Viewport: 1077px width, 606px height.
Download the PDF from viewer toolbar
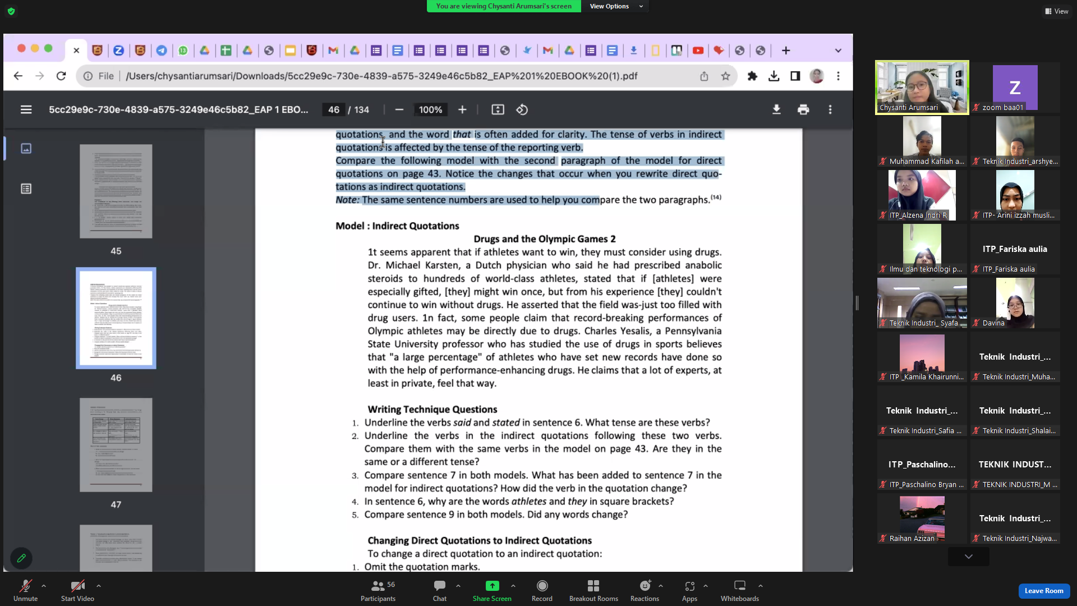[776, 109]
